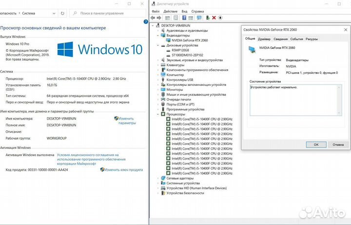Click the keyboard icon beside Клавиатуры
This screenshot has height=225, width=351.
(x=163, y=65)
